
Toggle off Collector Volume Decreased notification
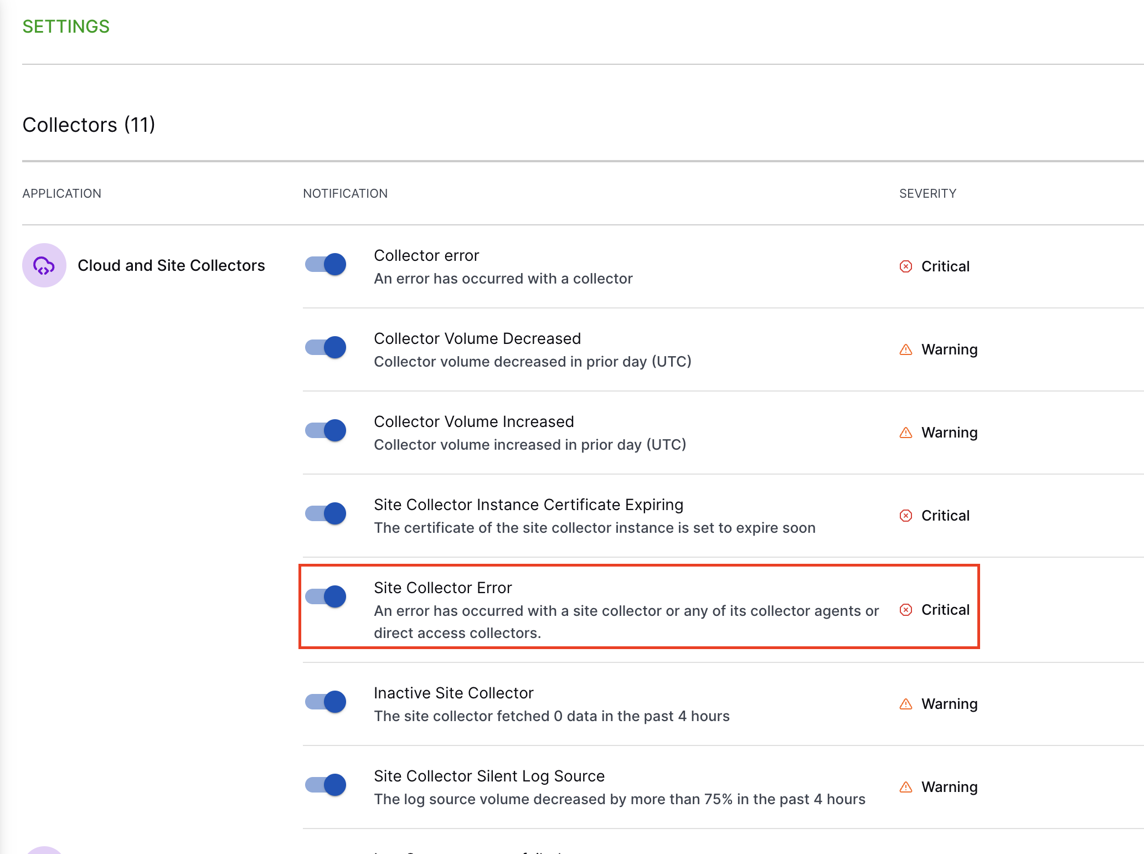[326, 347]
